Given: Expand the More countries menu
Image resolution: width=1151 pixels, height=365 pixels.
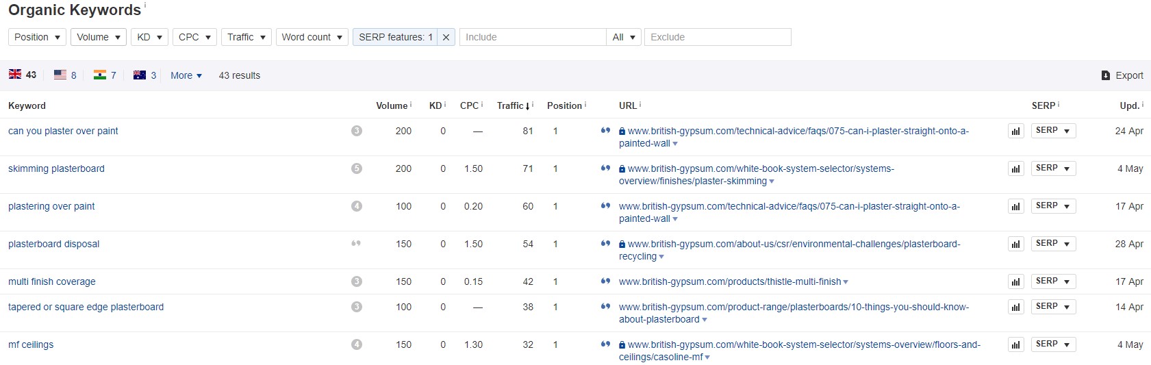Looking at the screenshot, I should tap(186, 75).
